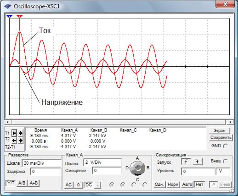Toggle the GND radio button
The width and height of the screenshot is (238, 196).
[x=225, y=146]
